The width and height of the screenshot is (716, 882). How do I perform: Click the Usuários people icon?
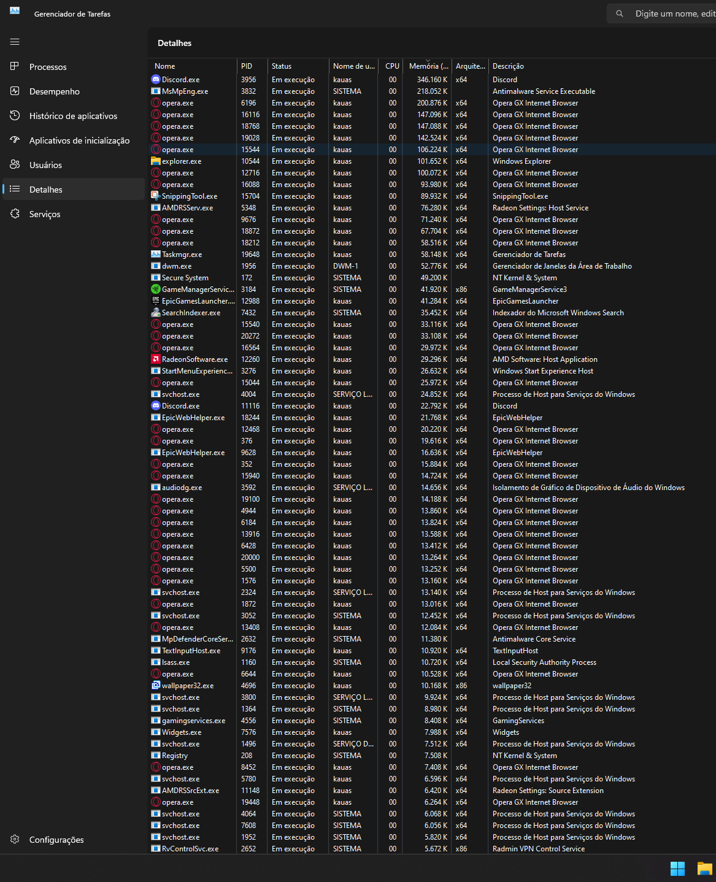(15, 164)
